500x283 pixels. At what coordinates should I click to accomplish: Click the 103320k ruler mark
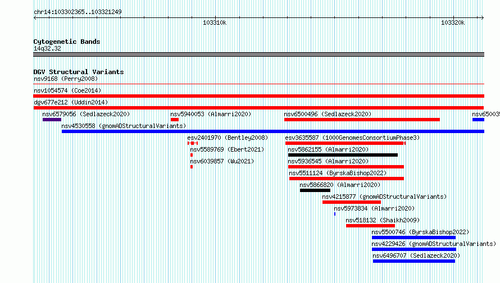coord(453,22)
